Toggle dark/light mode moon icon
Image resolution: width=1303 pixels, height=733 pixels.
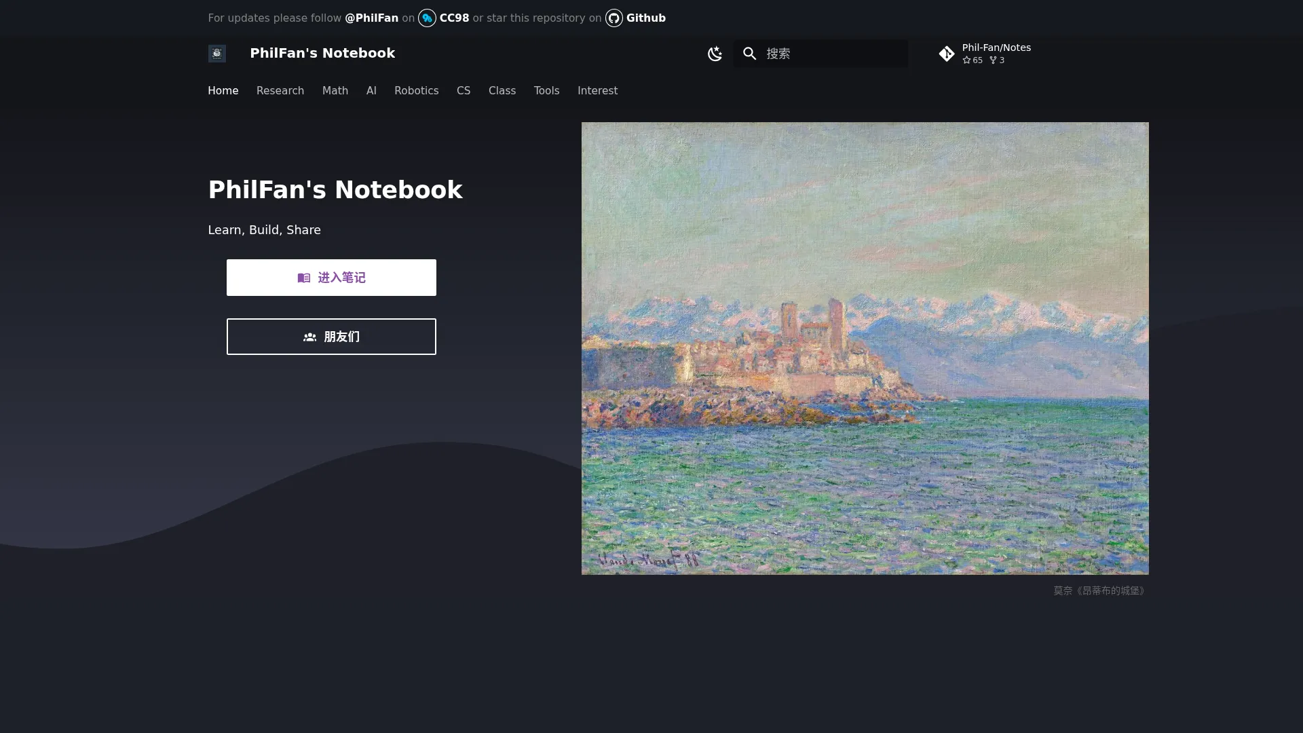click(x=715, y=54)
